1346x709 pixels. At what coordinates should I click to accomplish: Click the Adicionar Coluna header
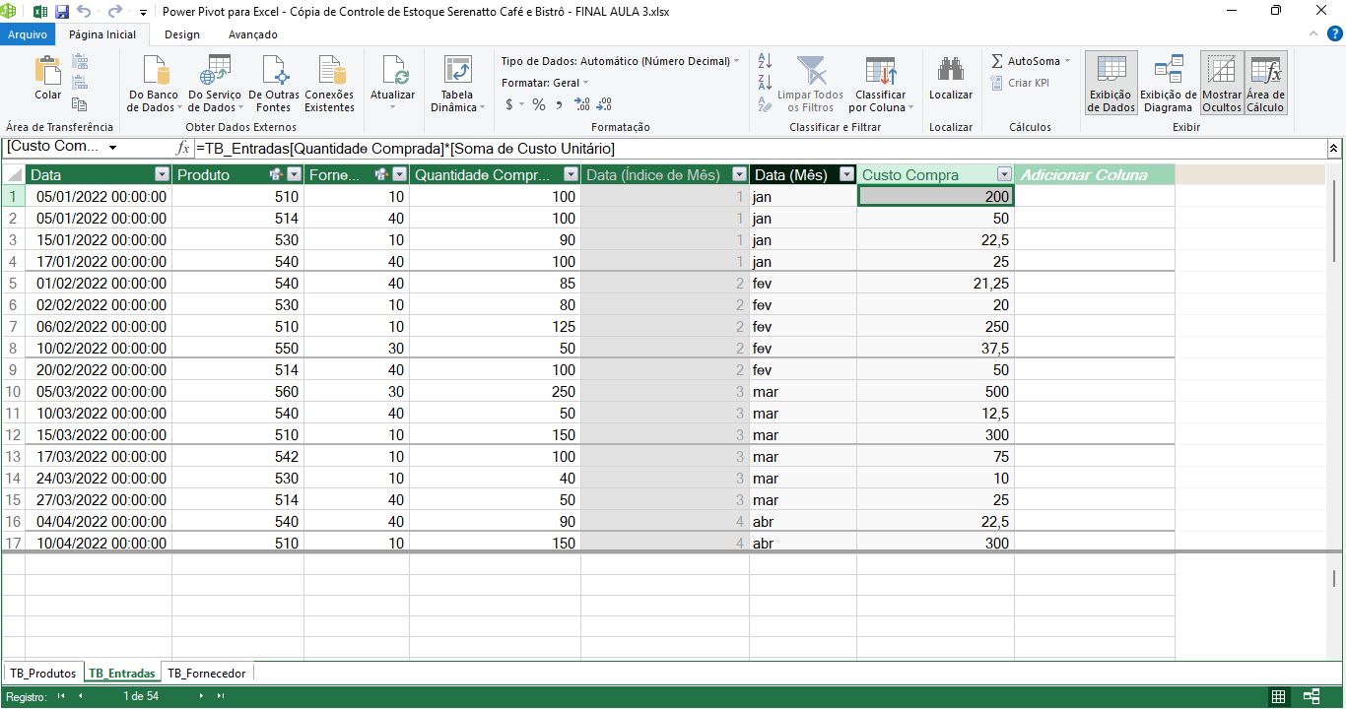click(1095, 174)
